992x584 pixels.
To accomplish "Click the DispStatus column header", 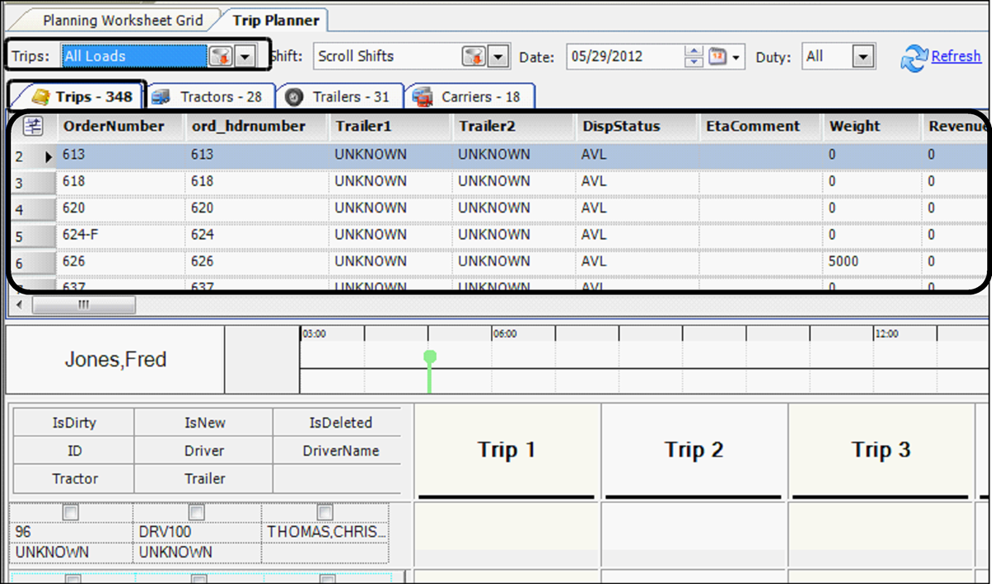I will tap(637, 127).
